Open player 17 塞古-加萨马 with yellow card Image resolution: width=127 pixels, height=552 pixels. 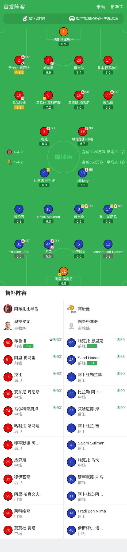coord(108,209)
